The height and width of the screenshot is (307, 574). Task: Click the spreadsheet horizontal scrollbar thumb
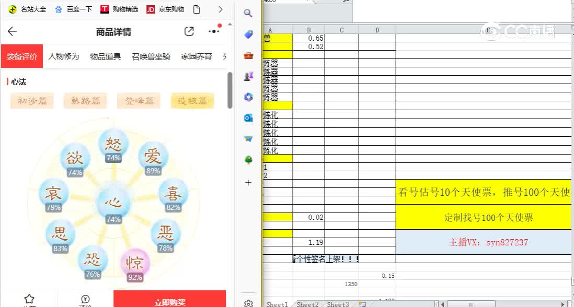[x=471, y=304]
